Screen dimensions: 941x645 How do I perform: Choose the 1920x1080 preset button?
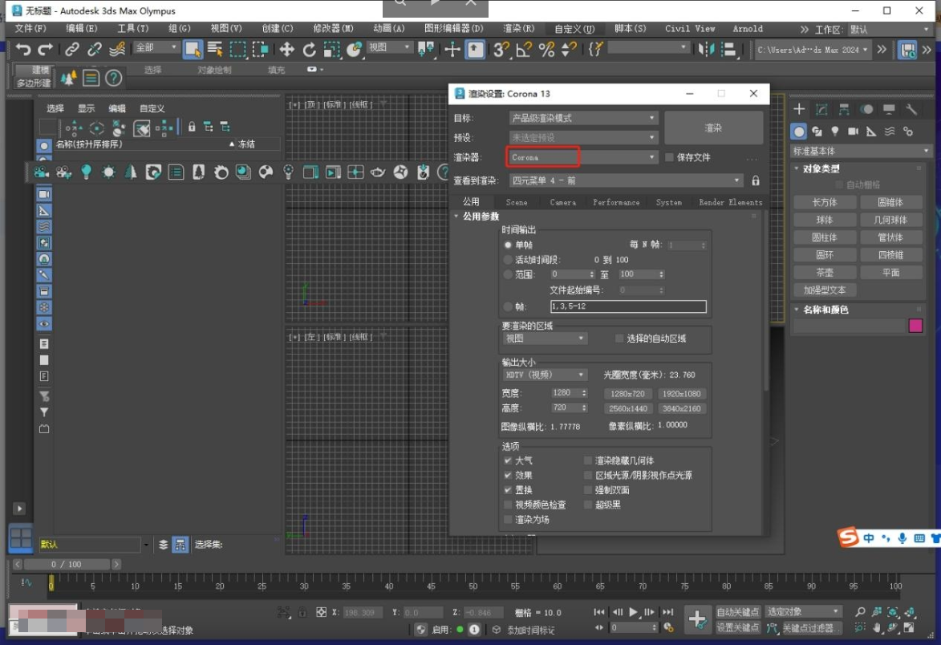point(681,394)
